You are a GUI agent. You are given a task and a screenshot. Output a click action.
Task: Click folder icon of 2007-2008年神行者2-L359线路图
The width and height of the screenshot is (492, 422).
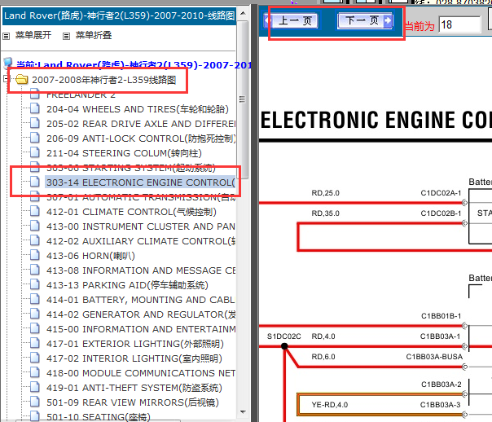pos(22,79)
